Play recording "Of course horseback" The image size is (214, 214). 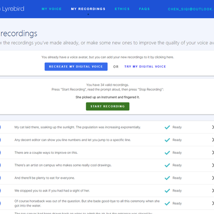[0, 204]
